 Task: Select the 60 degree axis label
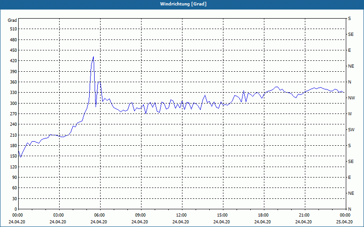click(x=15, y=188)
